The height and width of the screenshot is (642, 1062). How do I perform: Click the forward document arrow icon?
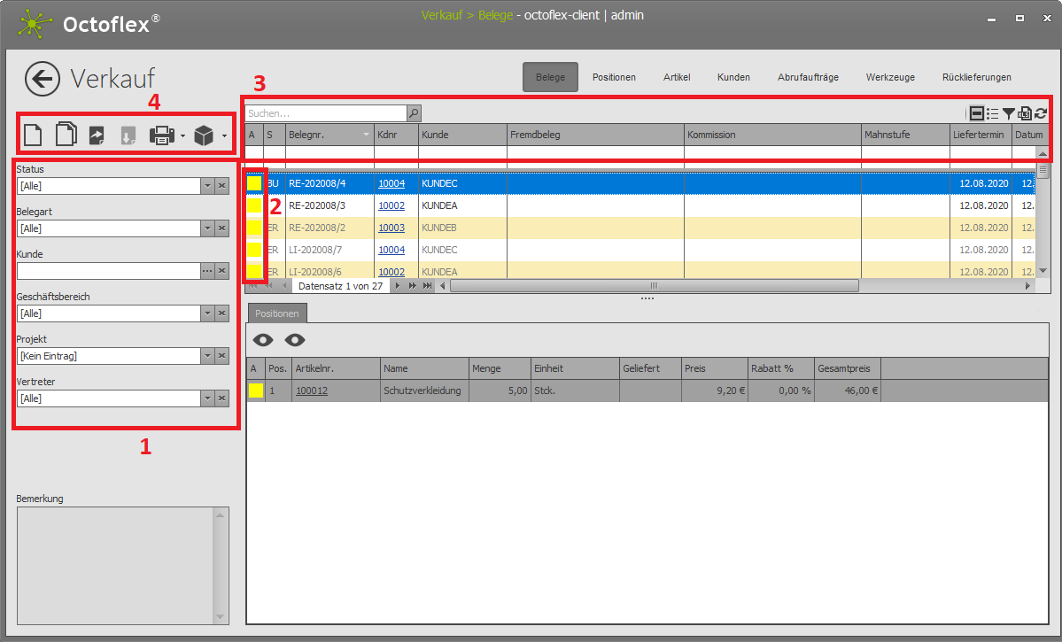[x=97, y=135]
